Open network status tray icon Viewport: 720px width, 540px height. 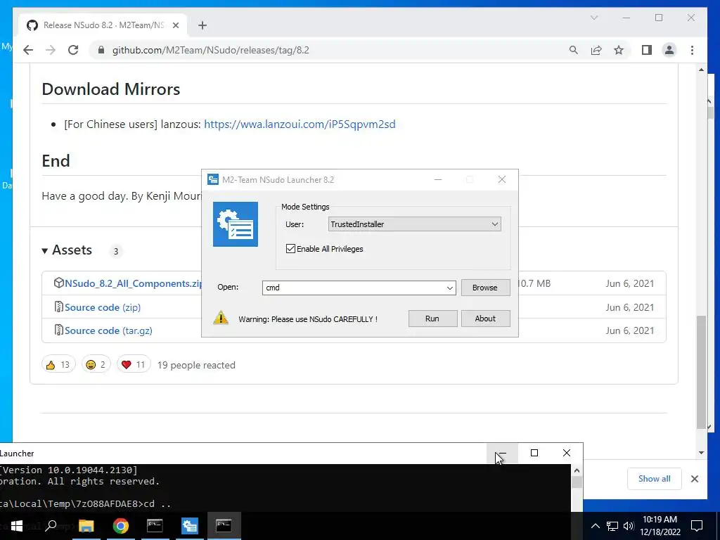coord(612,526)
